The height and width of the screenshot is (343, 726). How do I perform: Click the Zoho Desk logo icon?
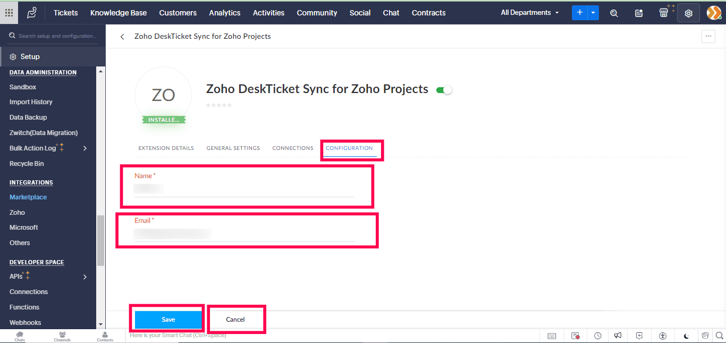pos(32,13)
